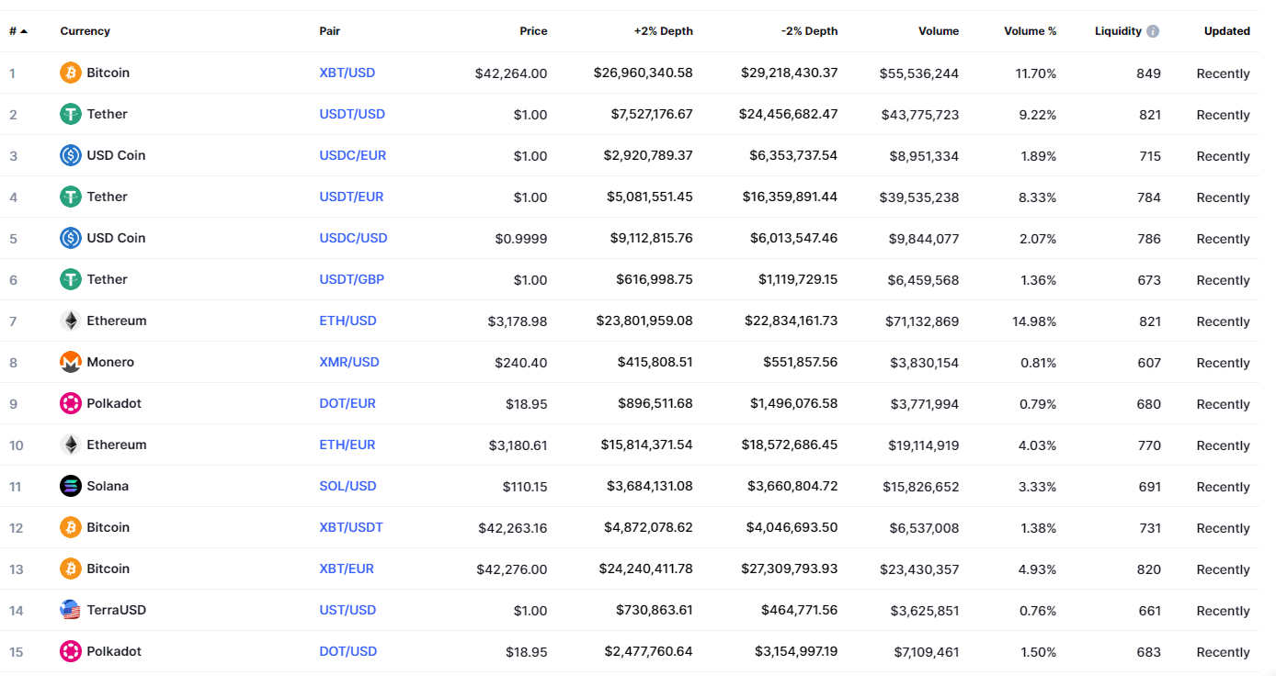Click the Liquidity info icon
Viewport: 1276px width, 676px height.
[1153, 31]
